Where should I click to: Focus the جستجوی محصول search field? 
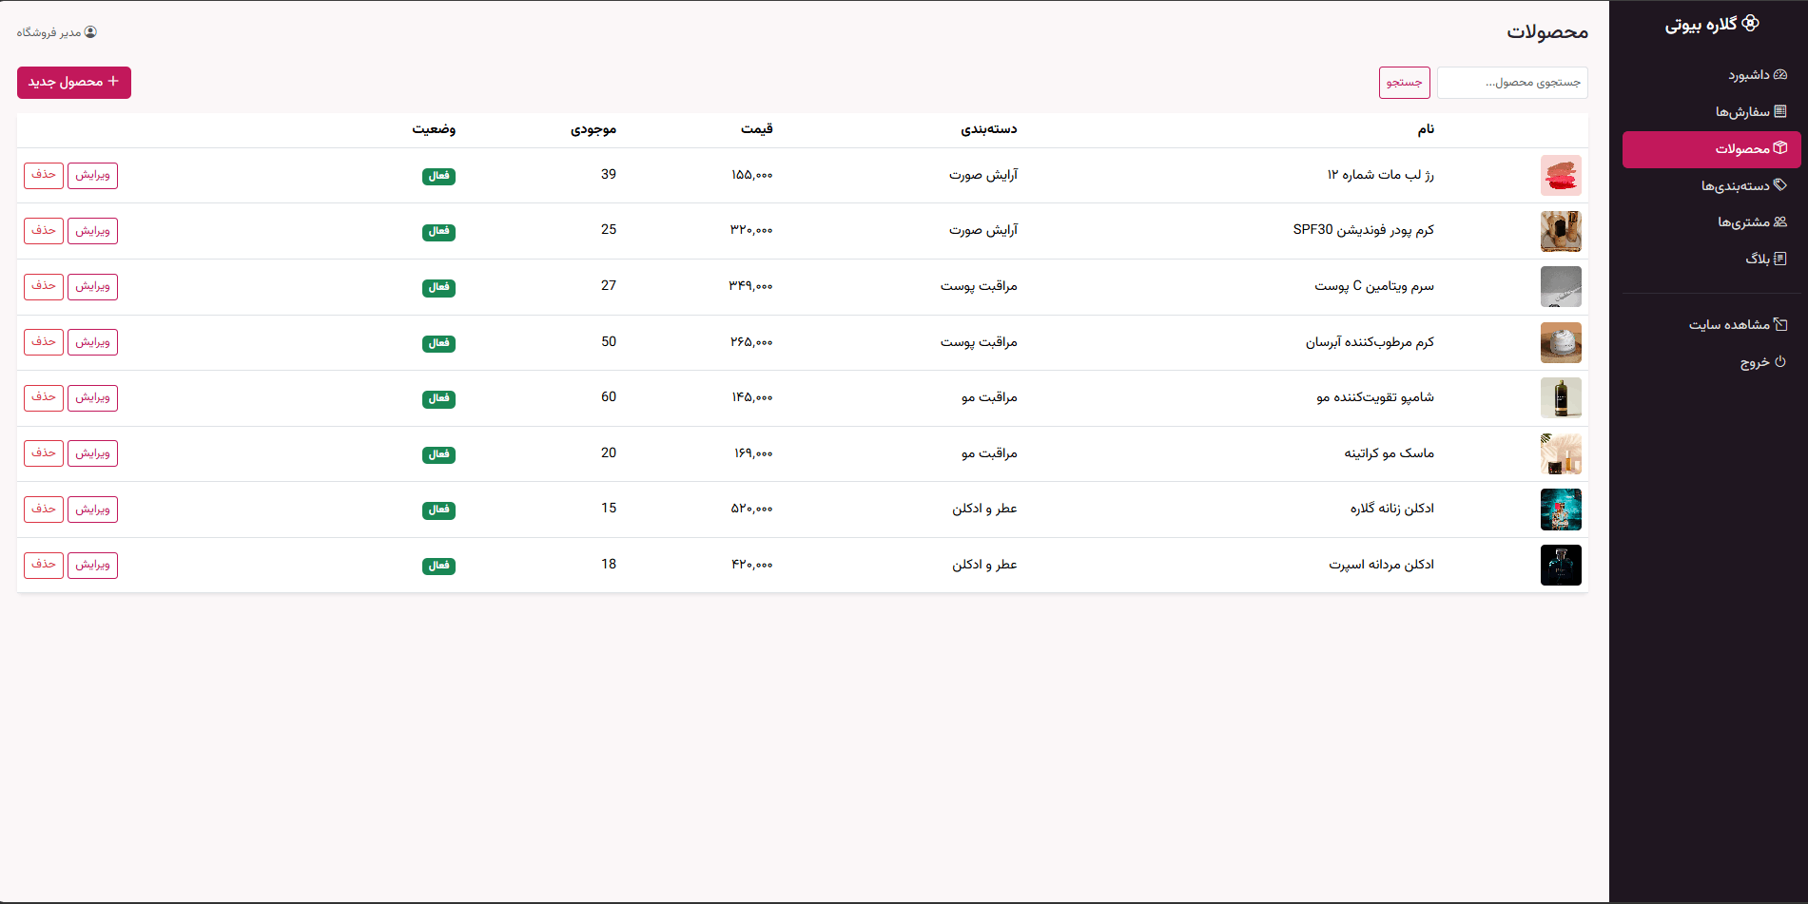tap(1512, 83)
